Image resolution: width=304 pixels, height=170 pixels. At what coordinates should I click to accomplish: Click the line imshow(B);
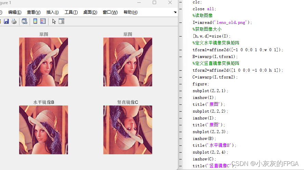[204, 139]
